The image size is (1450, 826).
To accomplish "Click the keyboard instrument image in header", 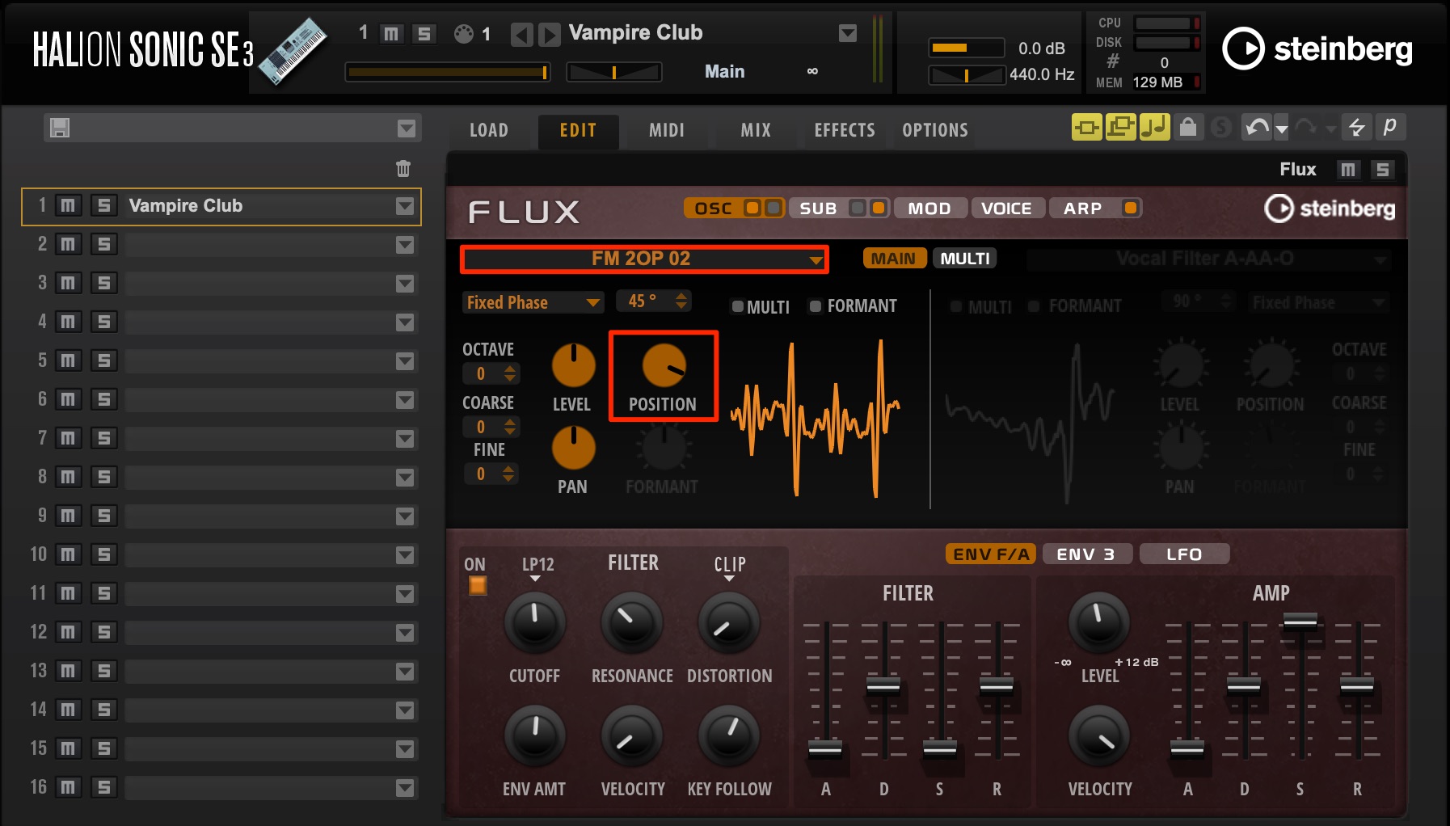I will pyautogui.click(x=293, y=51).
